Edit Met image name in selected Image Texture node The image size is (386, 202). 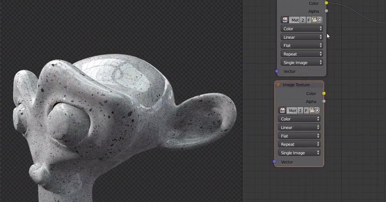292,111
